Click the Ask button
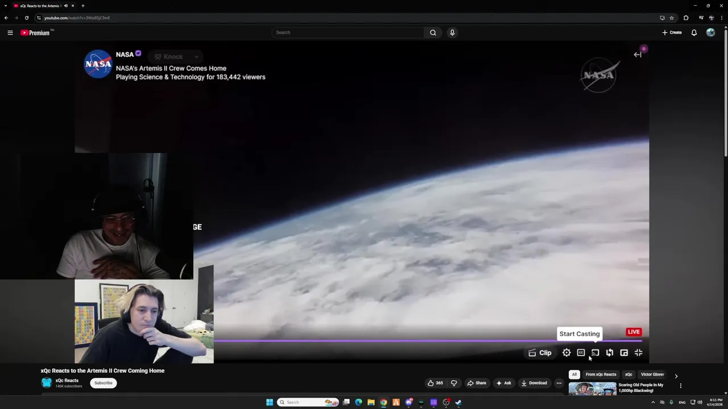728x409 pixels. point(503,383)
